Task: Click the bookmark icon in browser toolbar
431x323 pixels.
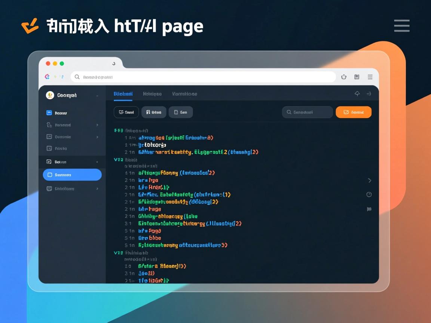Action: pyautogui.click(x=357, y=77)
